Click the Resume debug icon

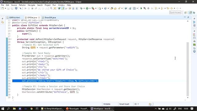[25, 8]
